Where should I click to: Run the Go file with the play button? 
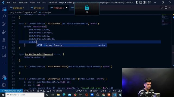pyautogui.click(x=161, y=8)
